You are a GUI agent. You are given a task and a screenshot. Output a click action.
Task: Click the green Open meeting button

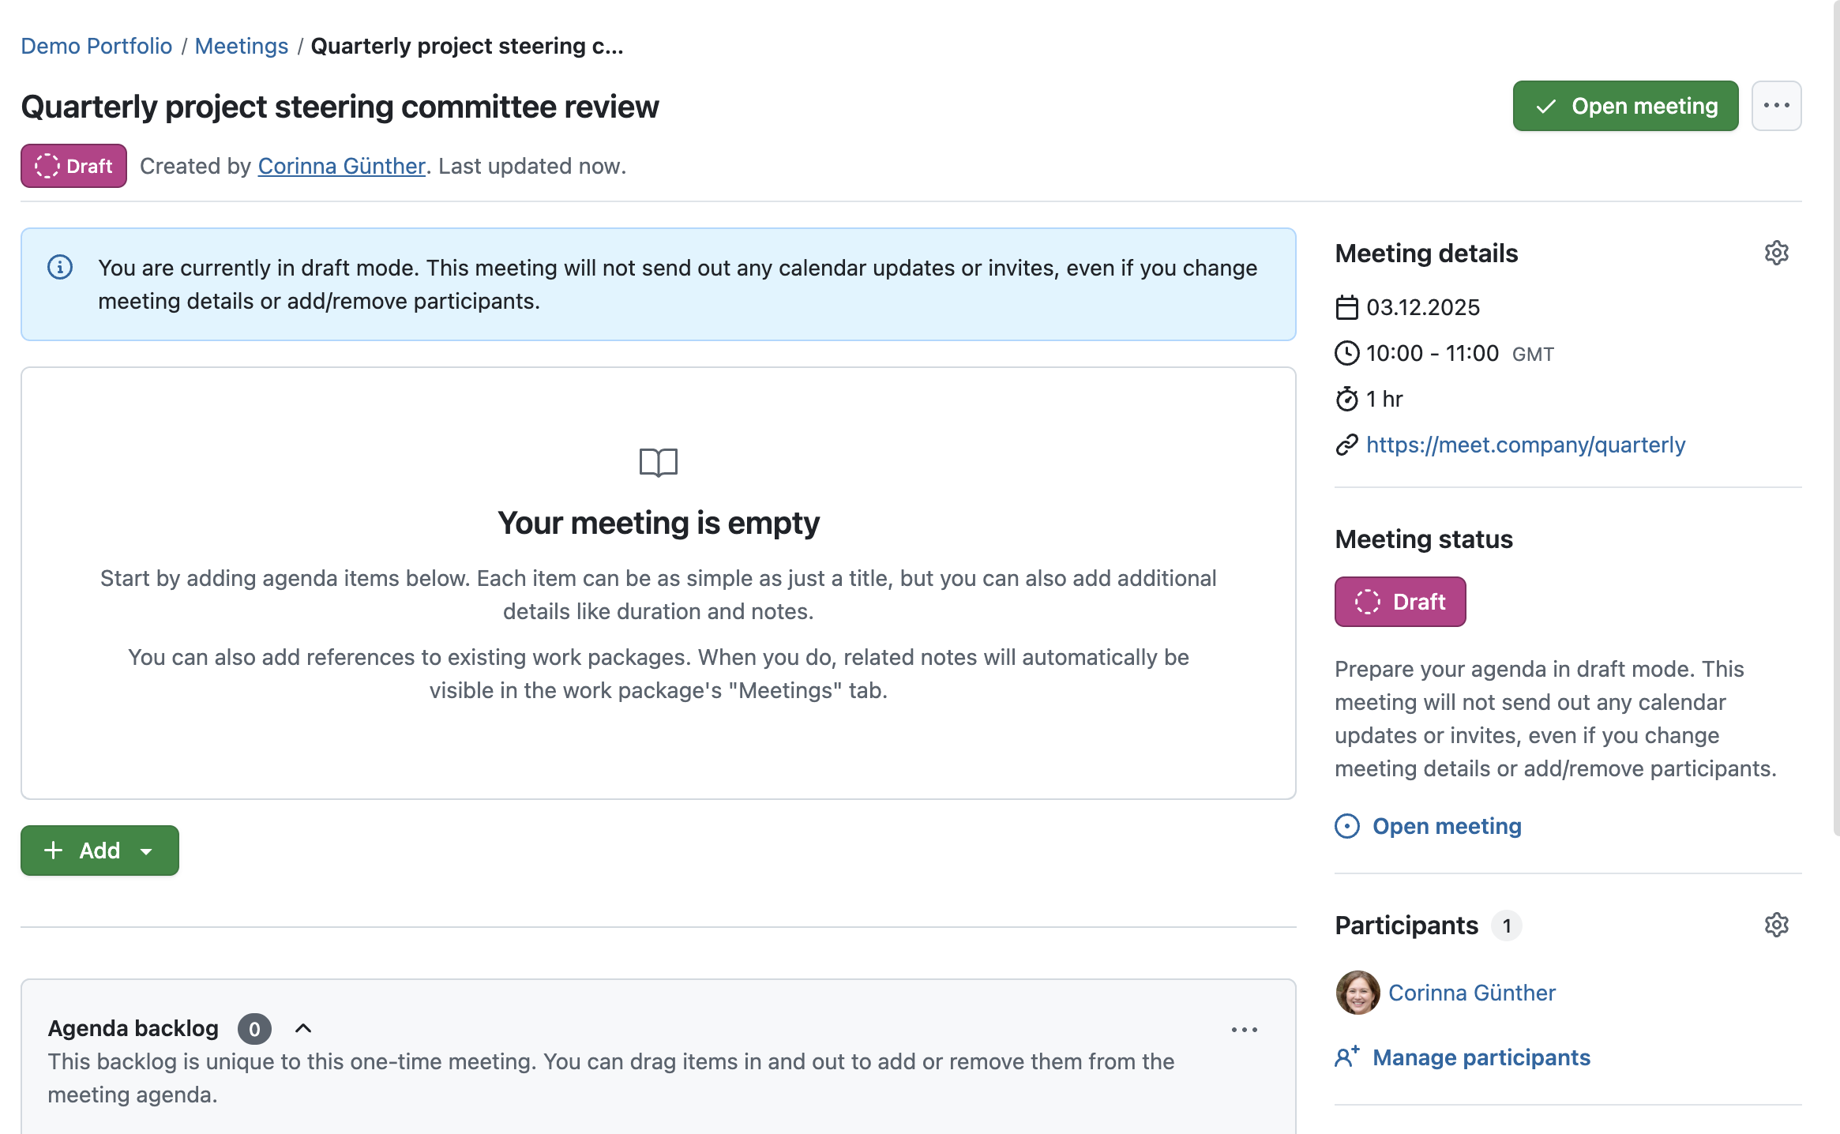tap(1624, 105)
